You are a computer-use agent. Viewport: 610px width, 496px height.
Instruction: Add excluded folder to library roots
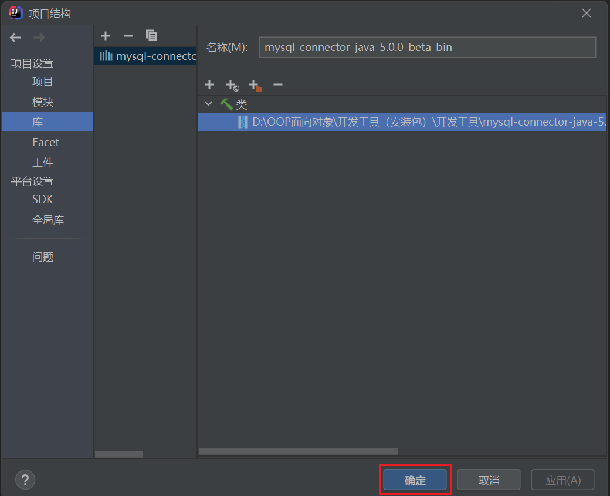point(255,85)
